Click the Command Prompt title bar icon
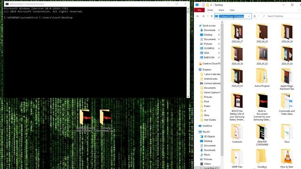 point(7,4)
